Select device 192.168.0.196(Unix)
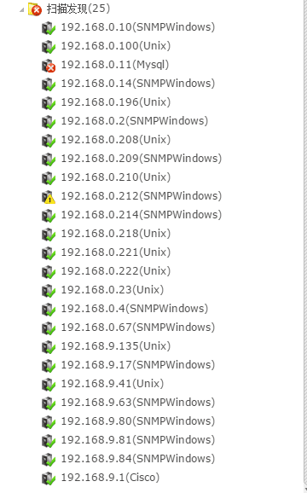 click(116, 102)
